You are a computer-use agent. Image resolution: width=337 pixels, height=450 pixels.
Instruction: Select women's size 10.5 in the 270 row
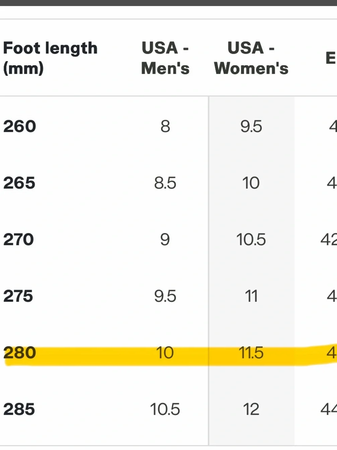[251, 240]
